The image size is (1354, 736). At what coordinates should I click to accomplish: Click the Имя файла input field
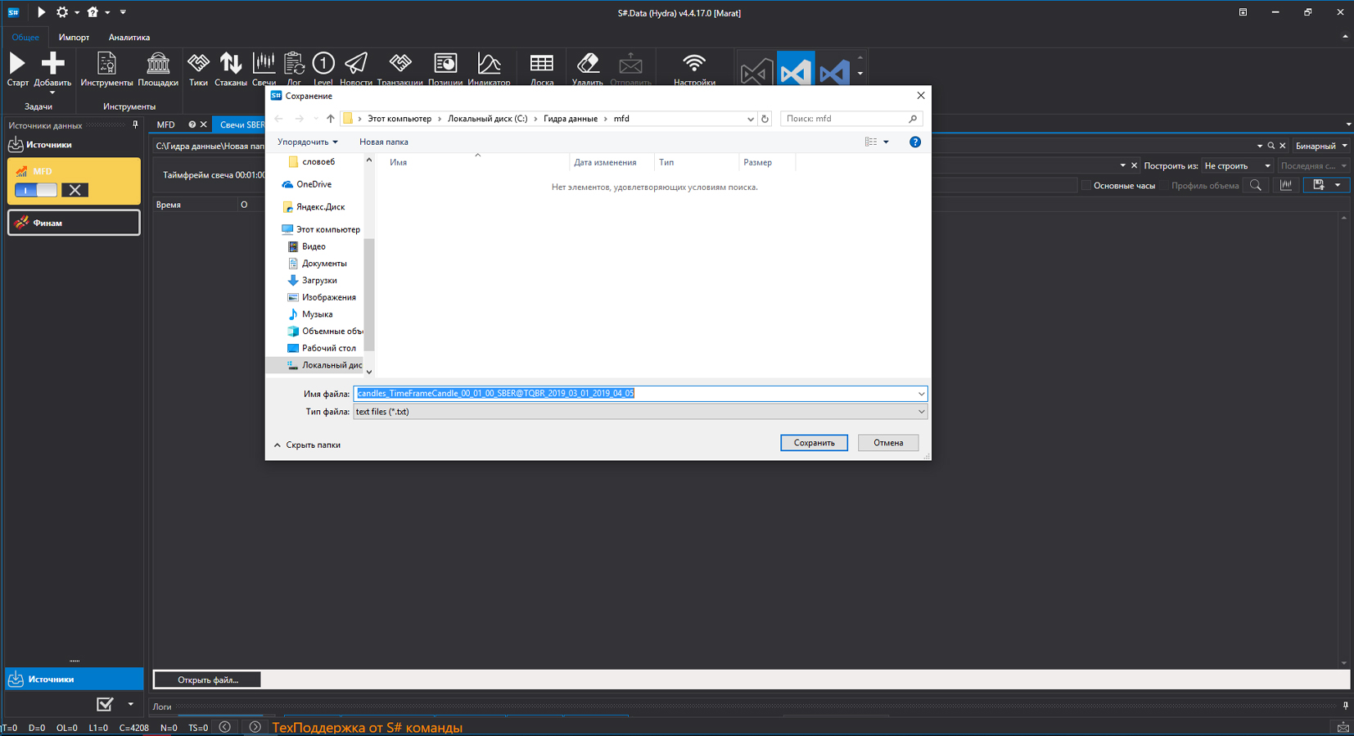coord(639,394)
